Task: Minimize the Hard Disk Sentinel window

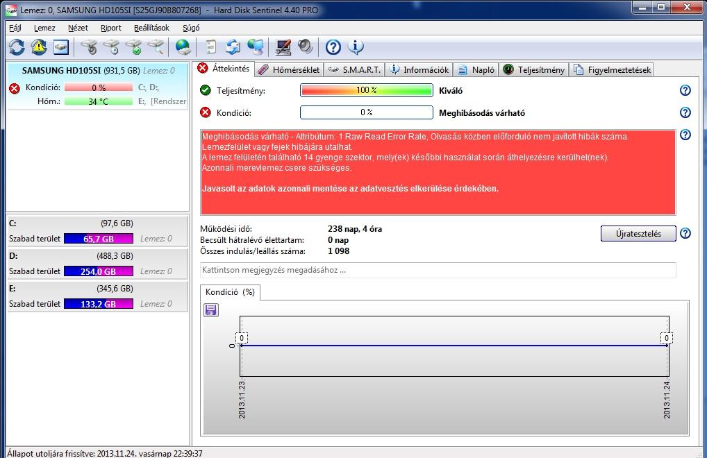Action: pyautogui.click(x=642, y=7)
